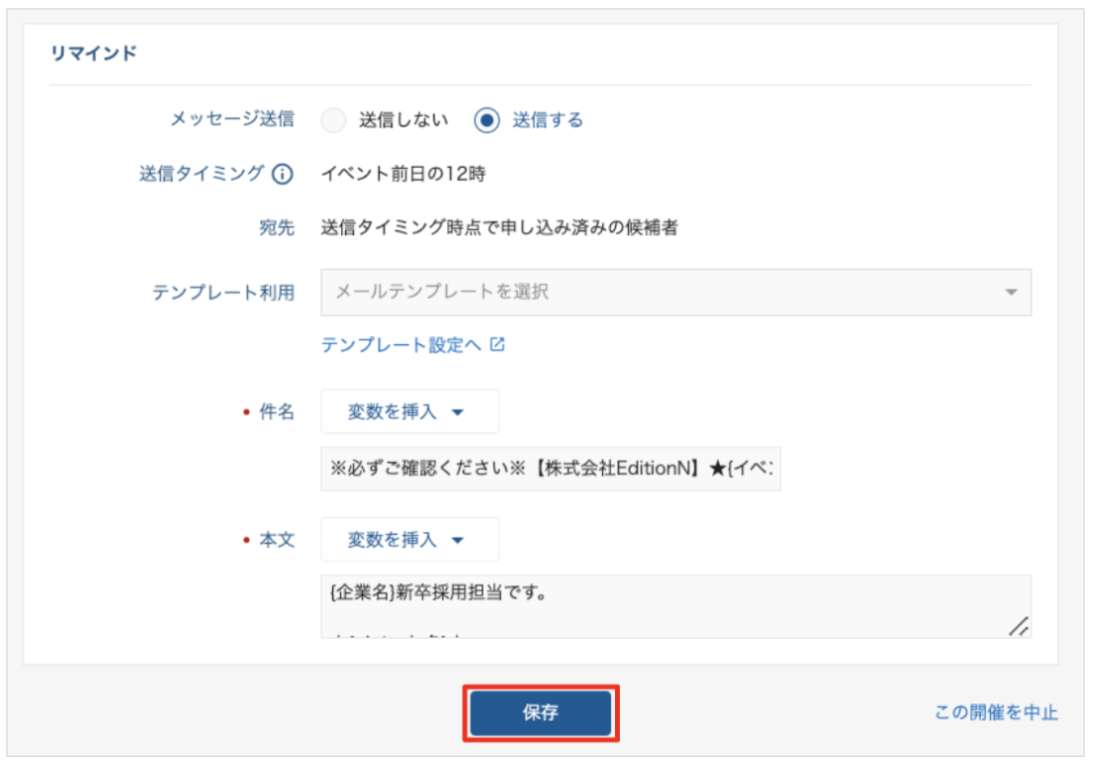1095x766 pixels.
Task: Expand 変数を挿入 dropdown for 本文
Action: pos(409,540)
